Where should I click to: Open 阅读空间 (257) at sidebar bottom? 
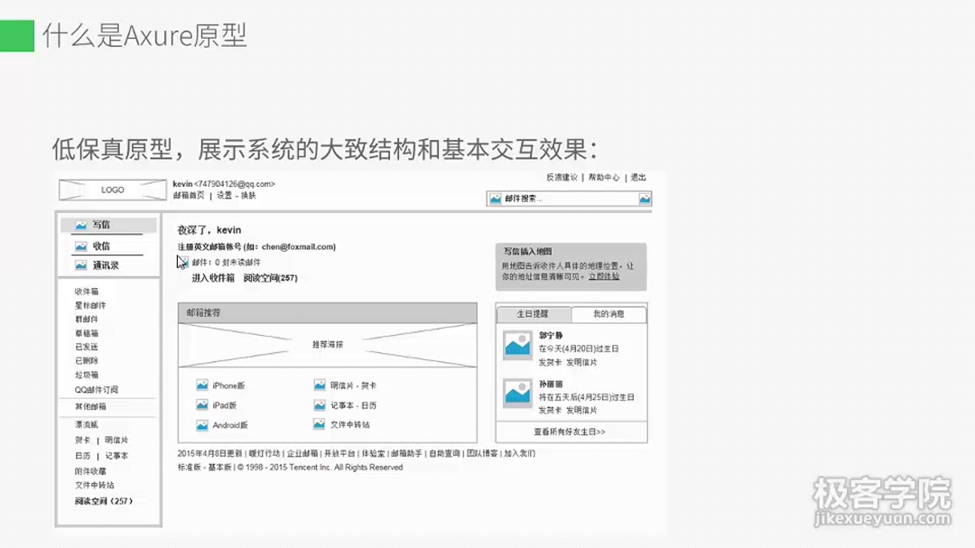click(x=103, y=501)
